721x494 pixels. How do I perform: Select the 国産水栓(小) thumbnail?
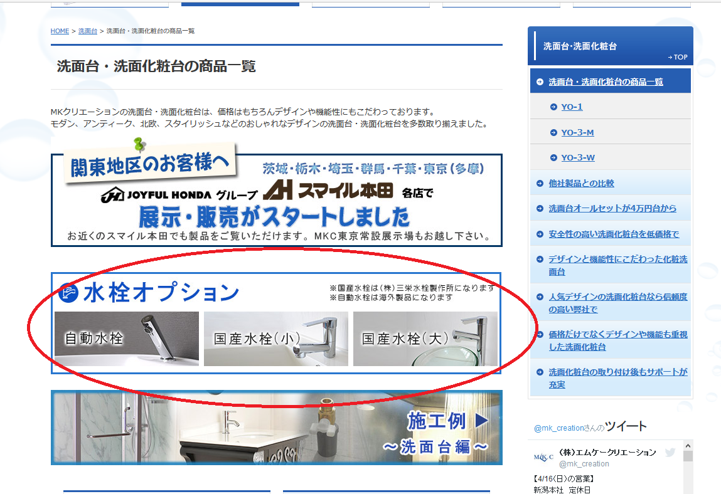(276, 339)
